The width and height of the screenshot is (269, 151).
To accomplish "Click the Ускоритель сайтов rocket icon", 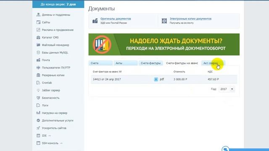I will 38,128.
